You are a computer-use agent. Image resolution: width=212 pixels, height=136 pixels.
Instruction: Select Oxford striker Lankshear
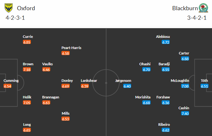[89, 81]
